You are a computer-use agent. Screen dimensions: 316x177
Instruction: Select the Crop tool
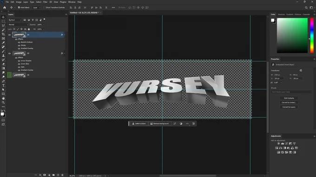click(3, 34)
